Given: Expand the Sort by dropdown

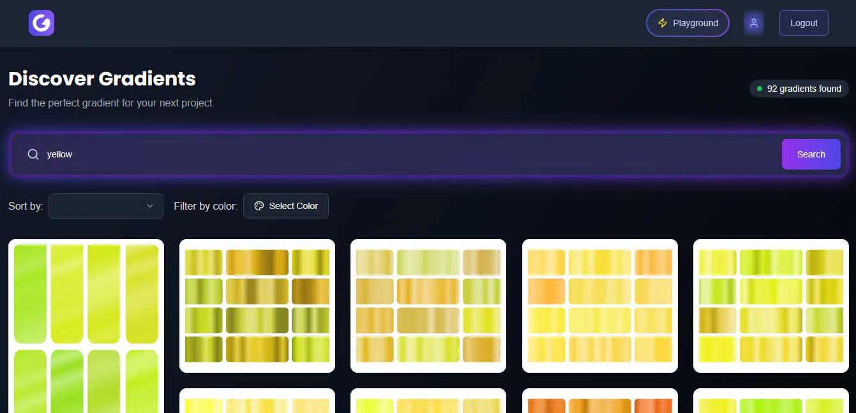Looking at the screenshot, I should pyautogui.click(x=106, y=206).
